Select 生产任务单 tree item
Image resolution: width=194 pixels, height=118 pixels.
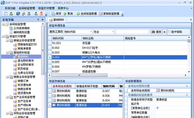pyautogui.click(x=24, y=101)
